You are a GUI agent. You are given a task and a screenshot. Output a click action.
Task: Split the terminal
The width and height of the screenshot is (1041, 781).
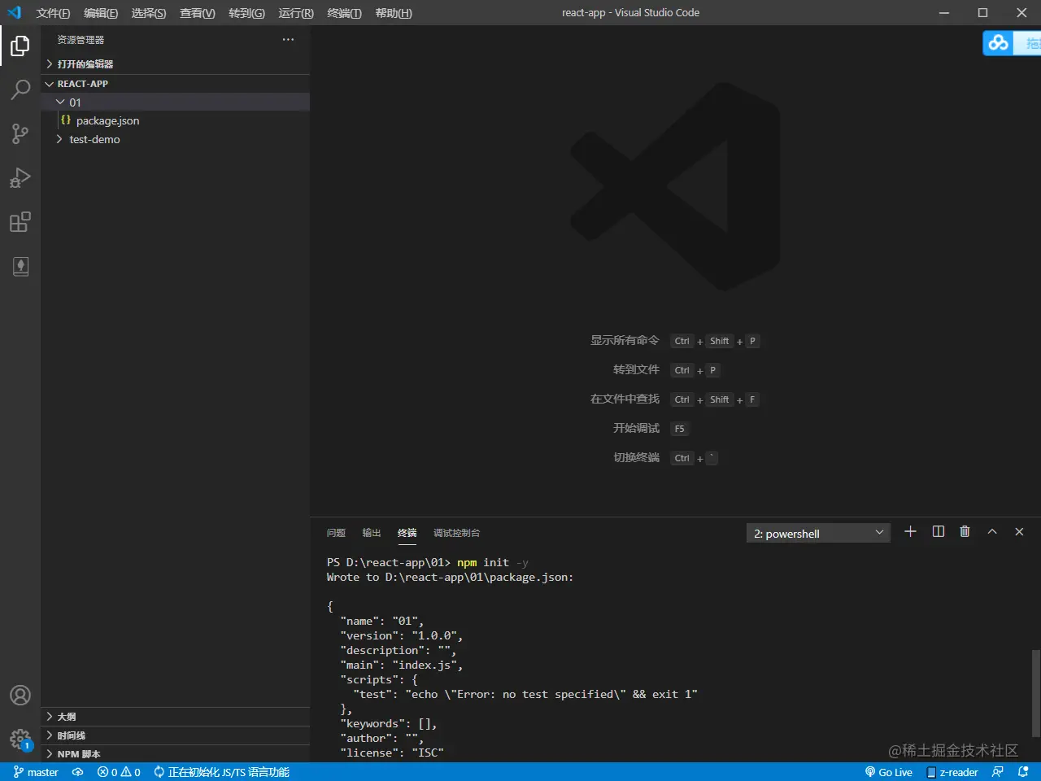click(x=938, y=532)
